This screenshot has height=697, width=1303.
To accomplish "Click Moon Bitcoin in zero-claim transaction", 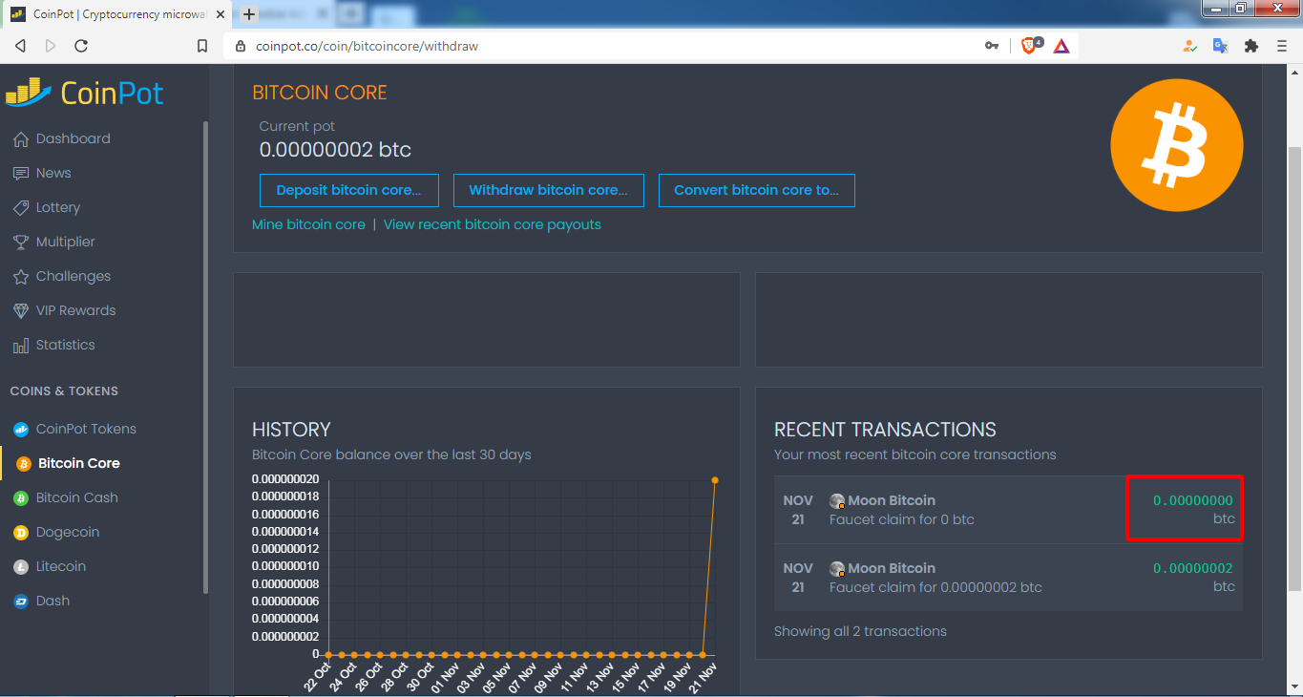I will click(x=892, y=500).
